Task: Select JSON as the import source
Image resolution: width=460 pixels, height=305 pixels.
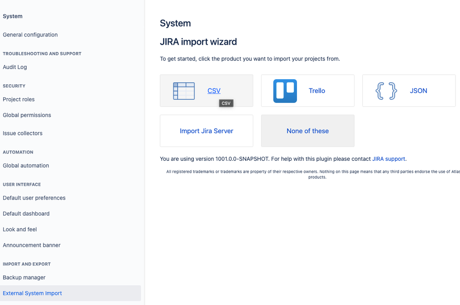Action: tap(418, 90)
